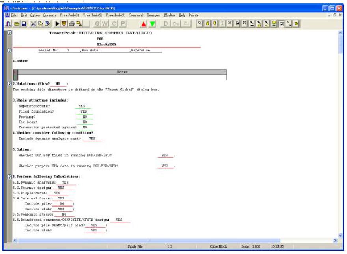The image size is (347, 254).
Task: Click 'Close Block' in the status bar
Action: point(218,246)
